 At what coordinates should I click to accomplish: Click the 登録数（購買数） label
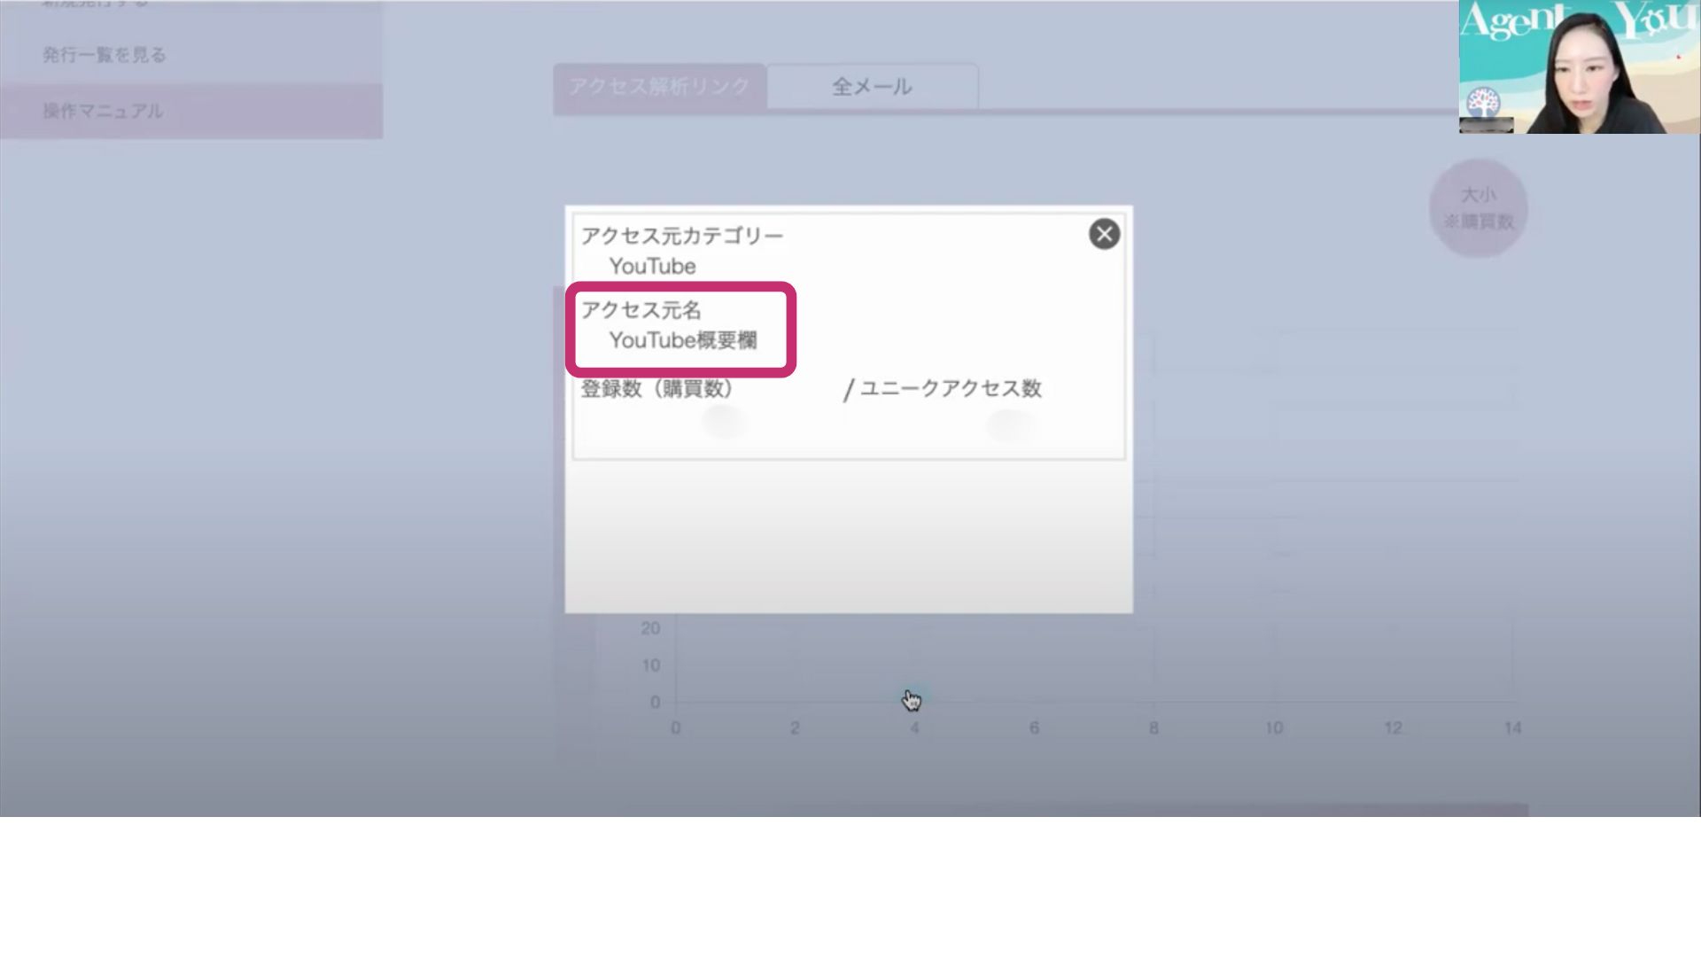click(x=658, y=388)
